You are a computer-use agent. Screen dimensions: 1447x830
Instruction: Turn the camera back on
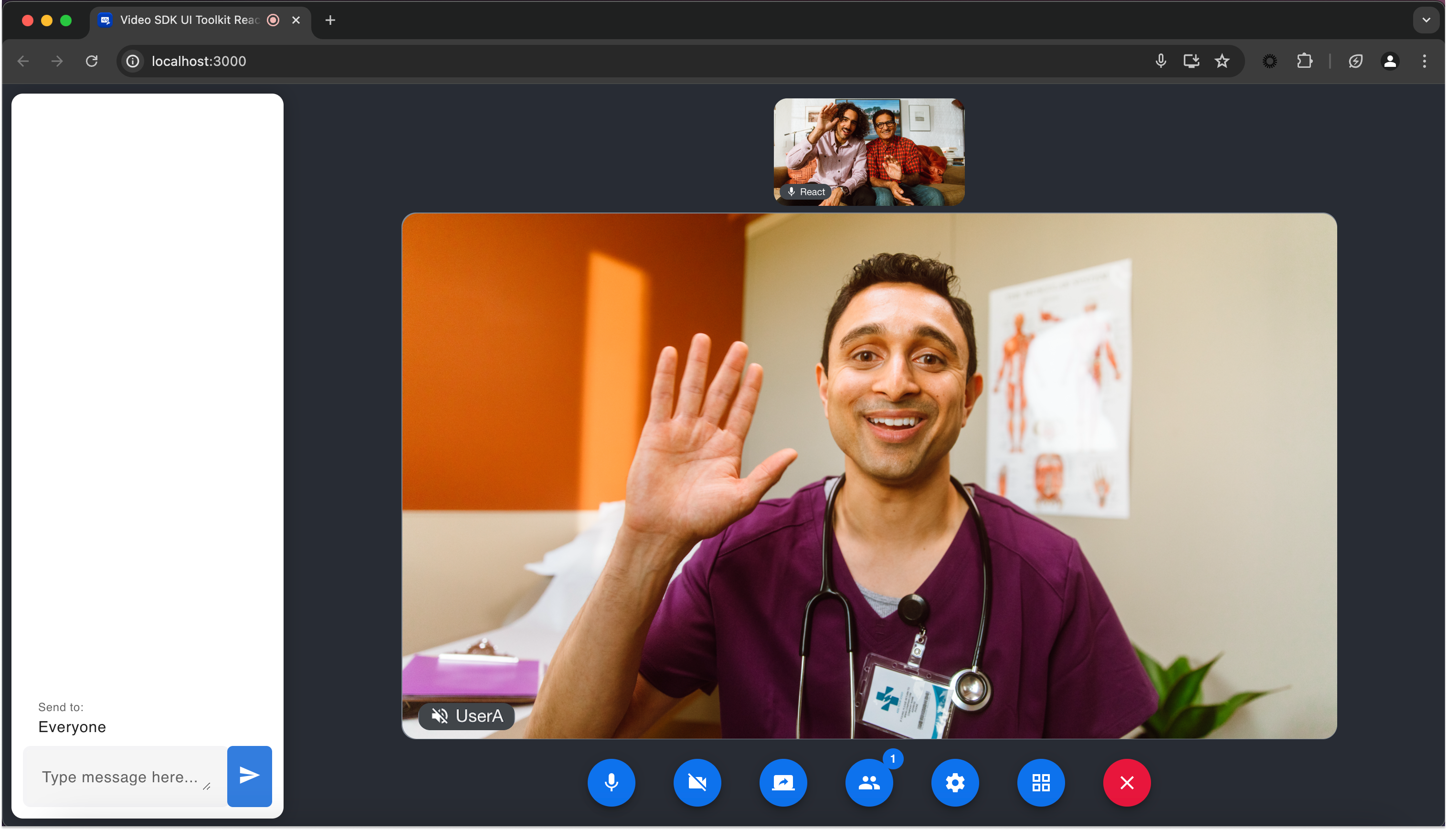(x=697, y=782)
